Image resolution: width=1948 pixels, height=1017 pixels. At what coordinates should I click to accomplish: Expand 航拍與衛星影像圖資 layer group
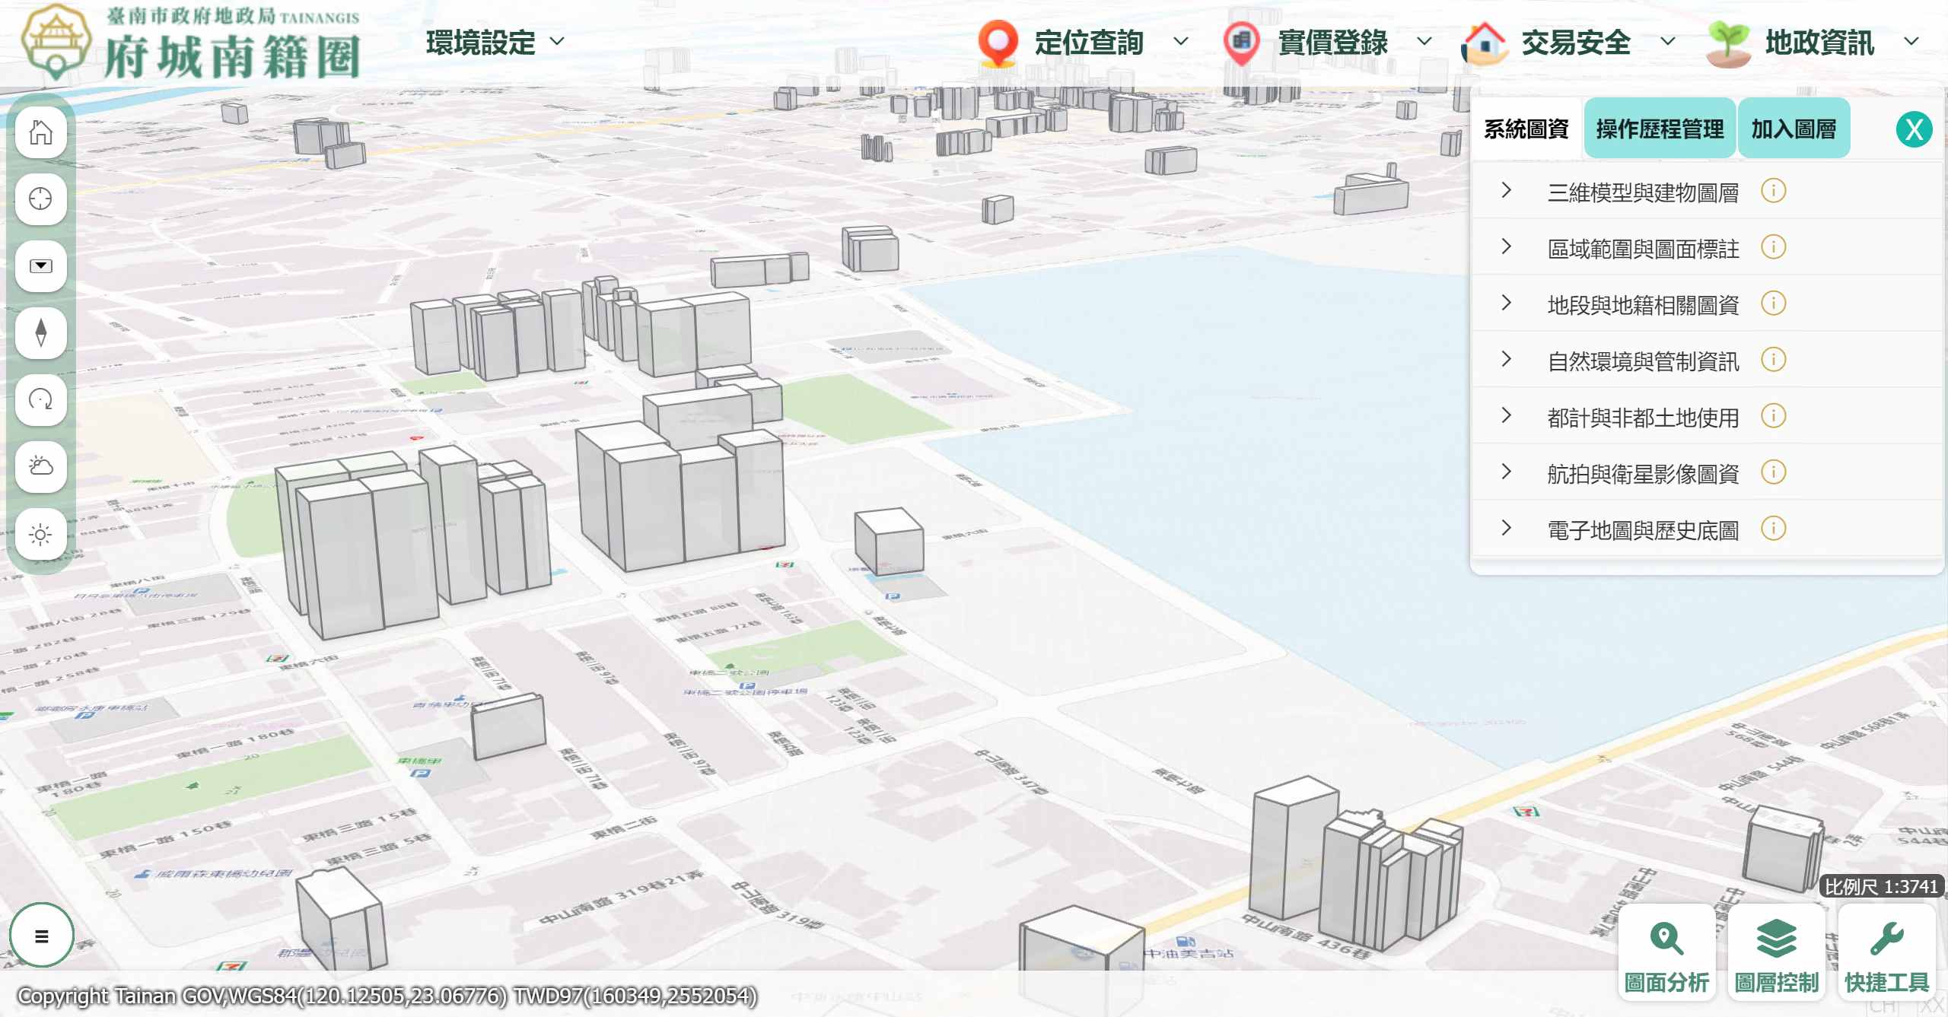(x=1506, y=472)
